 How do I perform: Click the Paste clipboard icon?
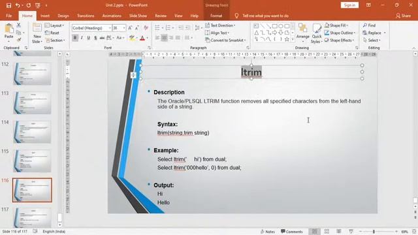[8, 29]
